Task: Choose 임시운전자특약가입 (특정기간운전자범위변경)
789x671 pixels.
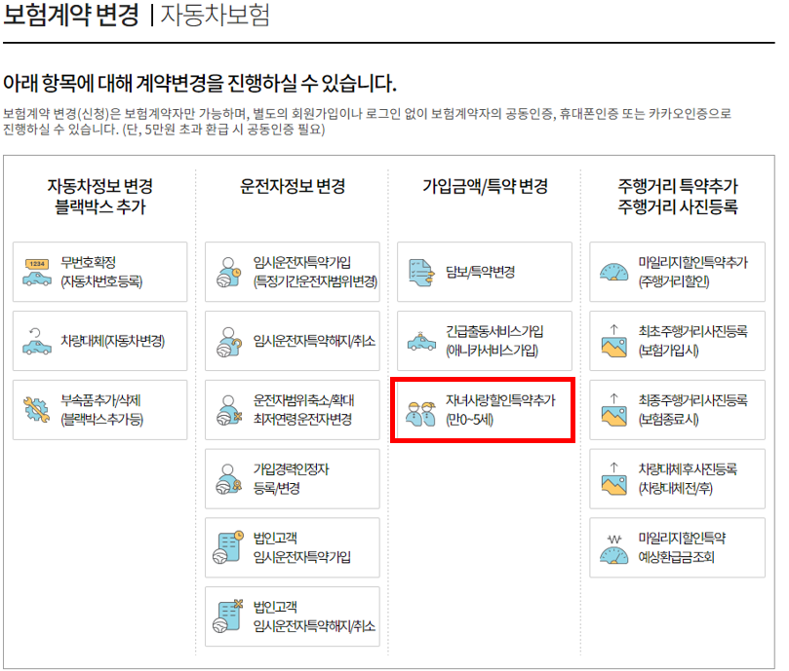Action: [x=293, y=272]
